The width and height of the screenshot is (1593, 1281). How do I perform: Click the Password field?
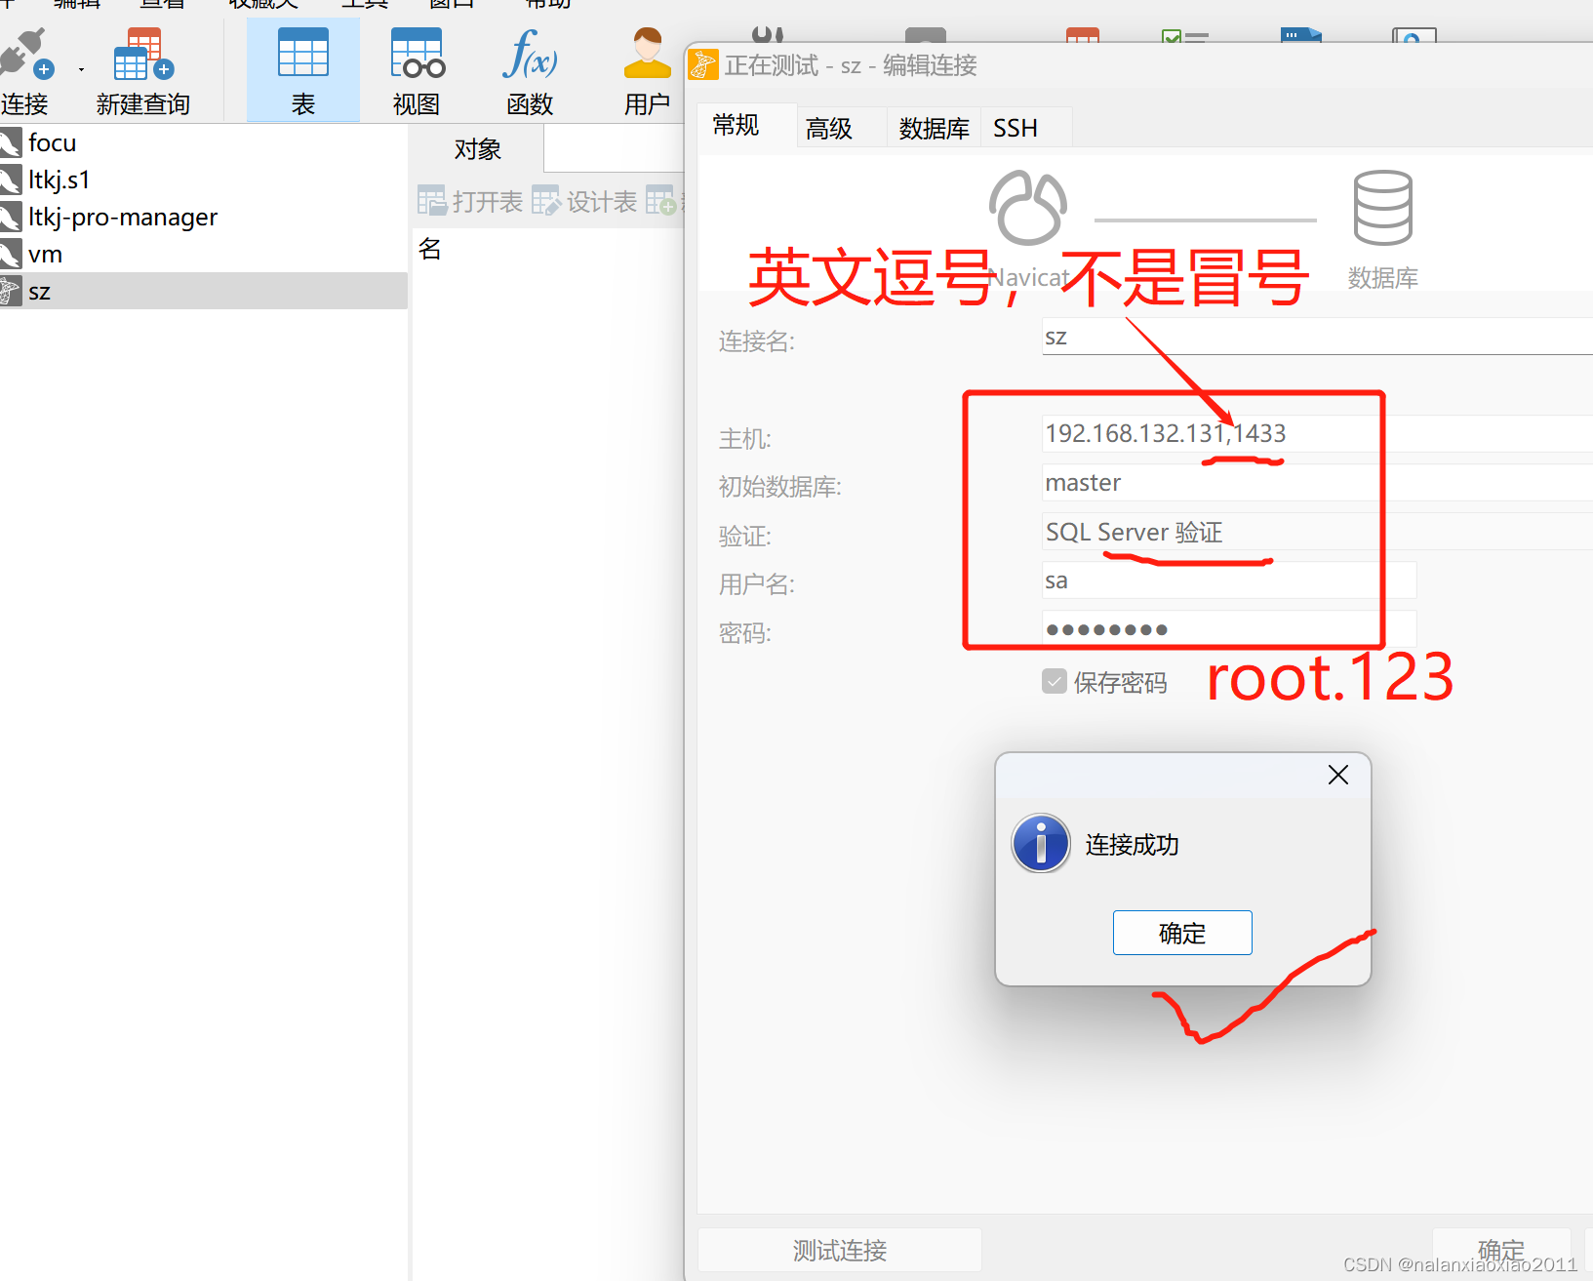(1229, 629)
